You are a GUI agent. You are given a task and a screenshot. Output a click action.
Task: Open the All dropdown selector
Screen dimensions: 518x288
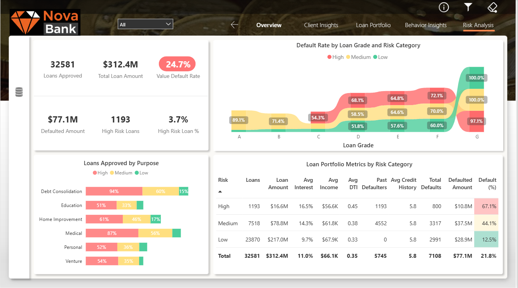(145, 24)
